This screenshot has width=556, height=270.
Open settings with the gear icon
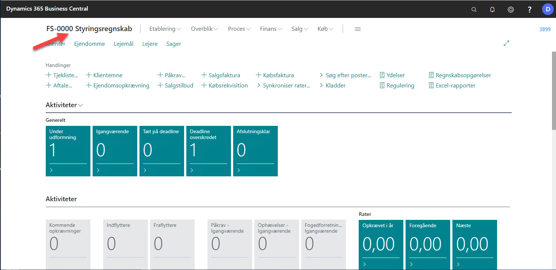pyautogui.click(x=511, y=10)
